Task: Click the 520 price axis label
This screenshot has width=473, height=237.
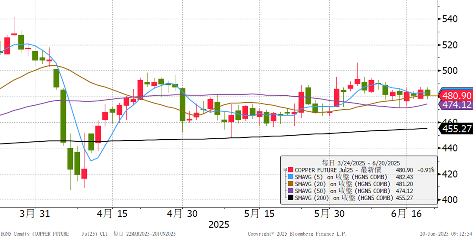Action: (450, 45)
